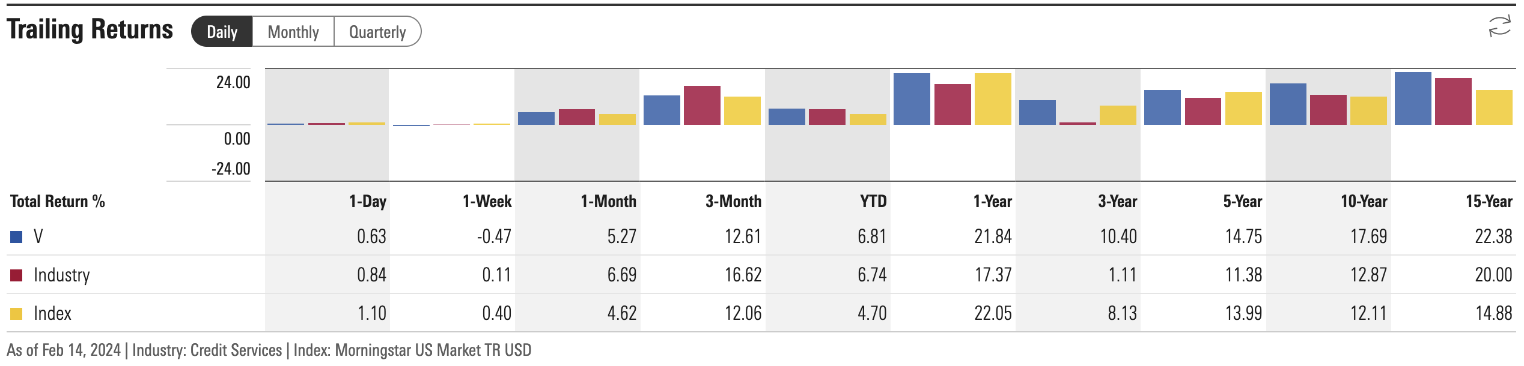Click the yellow Index legend swatch
1524x366 pixels.
pyautogui.click(x=17, y=314)
